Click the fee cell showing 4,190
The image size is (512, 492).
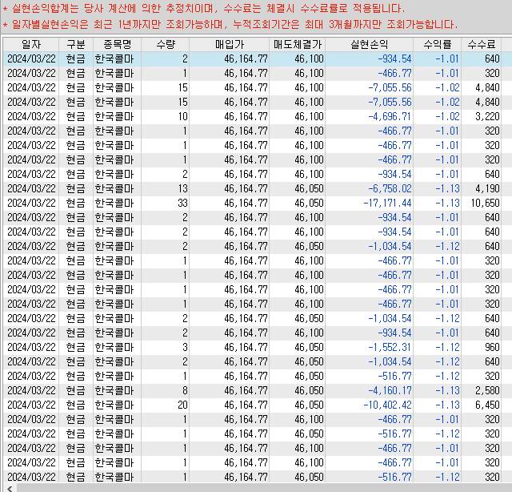[x=482, y=189]
